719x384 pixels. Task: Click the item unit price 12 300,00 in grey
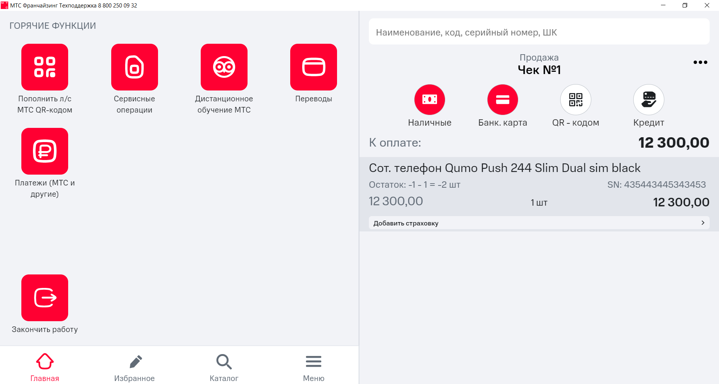tap(396, 201)
